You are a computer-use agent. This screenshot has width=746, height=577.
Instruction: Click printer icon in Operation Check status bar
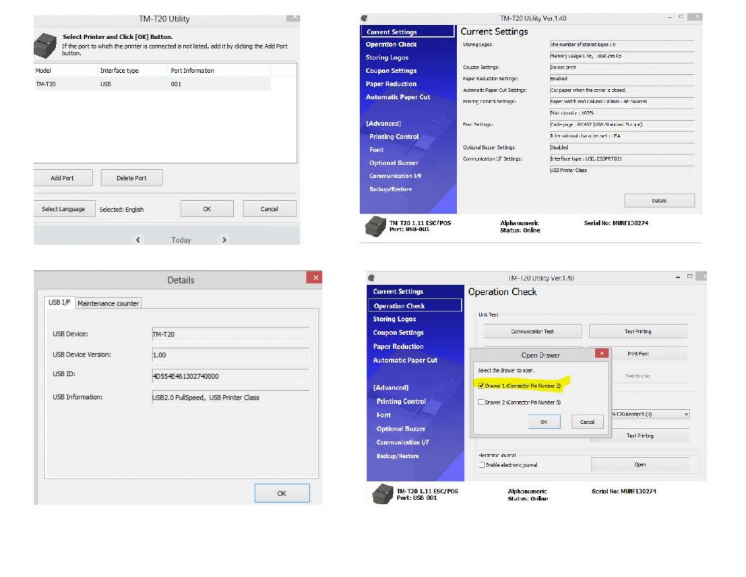(x=383, y=493)
